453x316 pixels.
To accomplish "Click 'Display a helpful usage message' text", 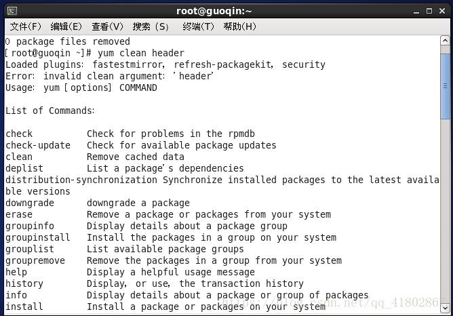I will [x=171, y=272].
